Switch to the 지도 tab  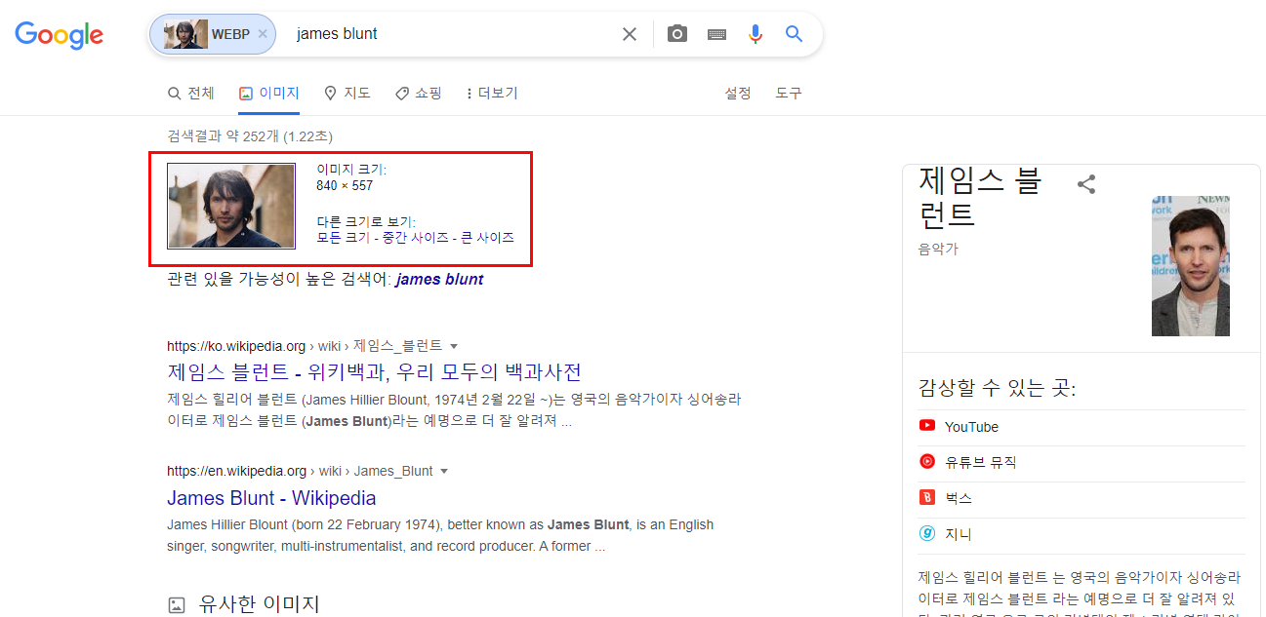(347, 94)
